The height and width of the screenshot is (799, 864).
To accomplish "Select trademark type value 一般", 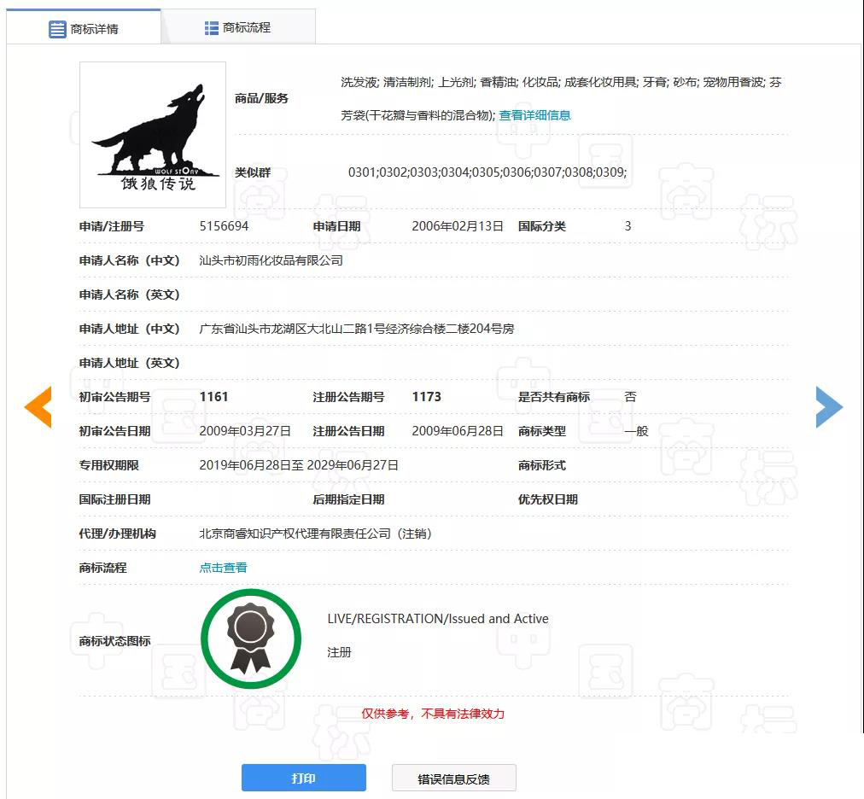I will click(x=636, y=431).
